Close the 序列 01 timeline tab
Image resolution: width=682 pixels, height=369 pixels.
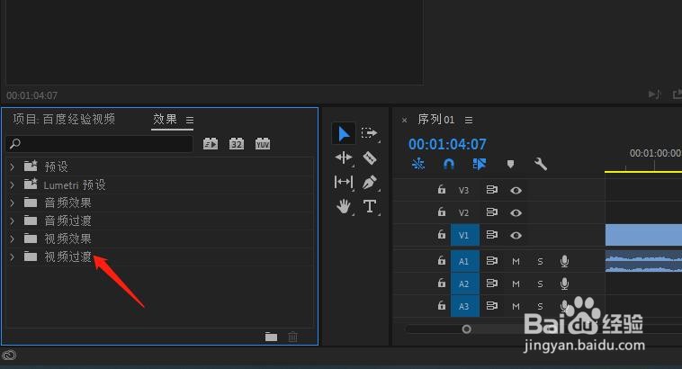(x=405, y=120)
